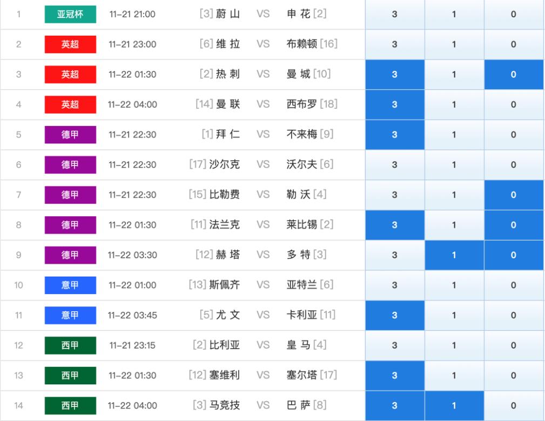Click VS between 尤文 and 卡利亚

(x=263, y=315)
